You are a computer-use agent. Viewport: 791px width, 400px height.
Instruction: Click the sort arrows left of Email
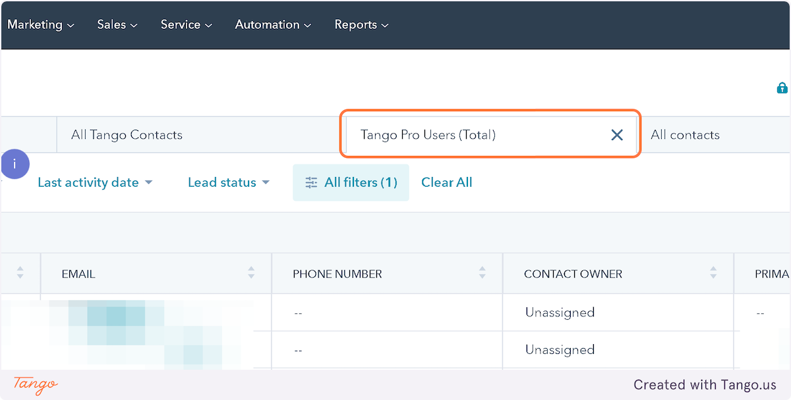click(20, 272)
